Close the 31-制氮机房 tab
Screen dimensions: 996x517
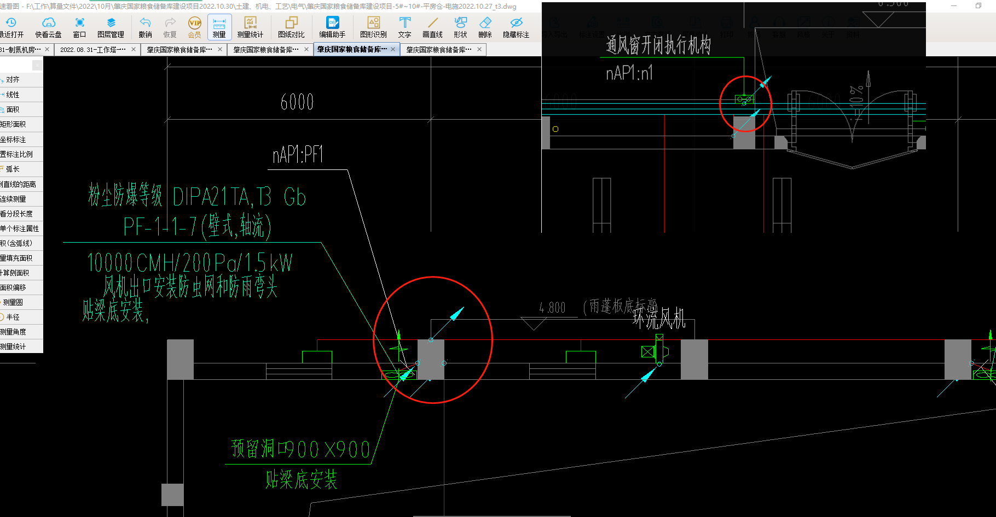tap(47, 49)
